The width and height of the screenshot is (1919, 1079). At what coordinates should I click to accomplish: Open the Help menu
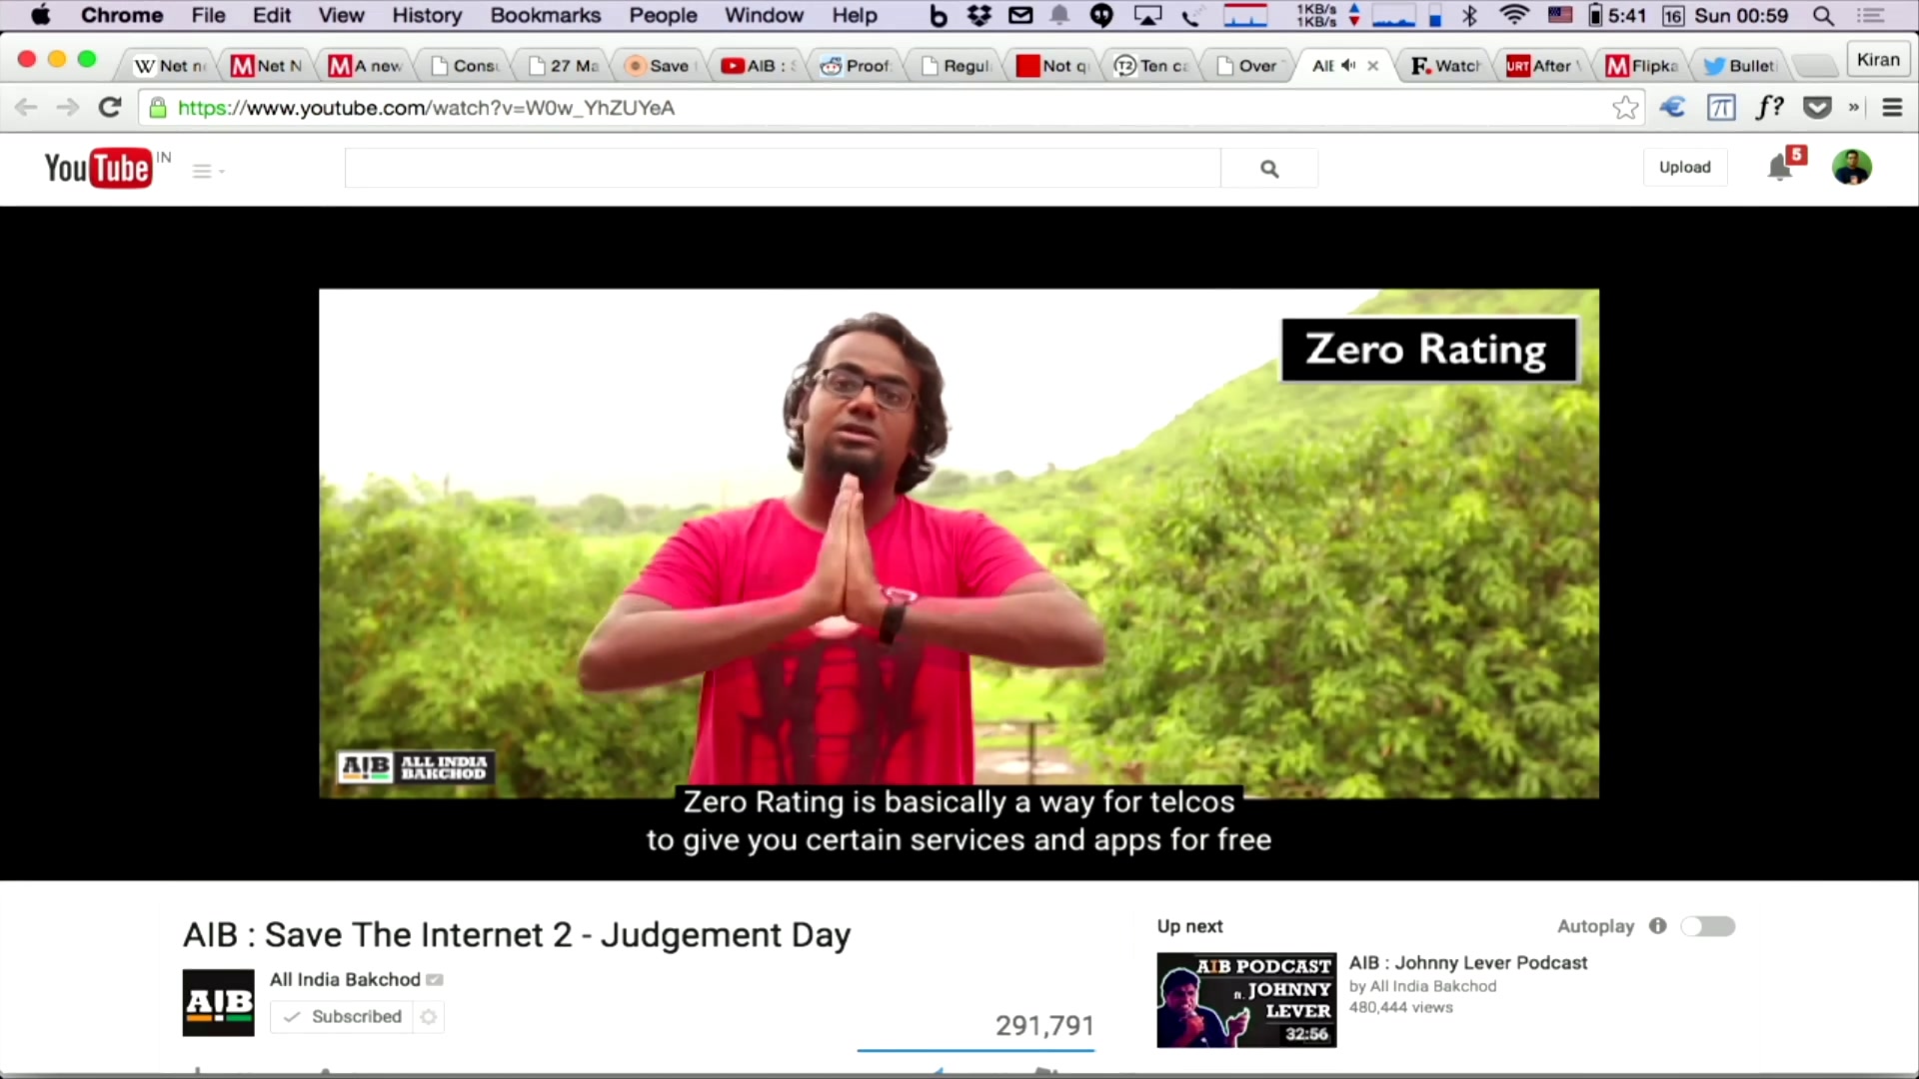855,15
